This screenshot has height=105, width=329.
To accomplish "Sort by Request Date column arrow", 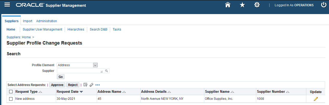I will pyautogui.click(x=81, y=92).
